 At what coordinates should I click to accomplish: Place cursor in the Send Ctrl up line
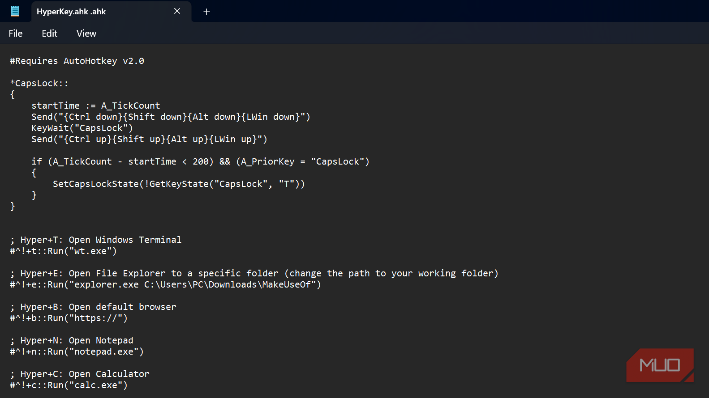click(x=149, y=139)
